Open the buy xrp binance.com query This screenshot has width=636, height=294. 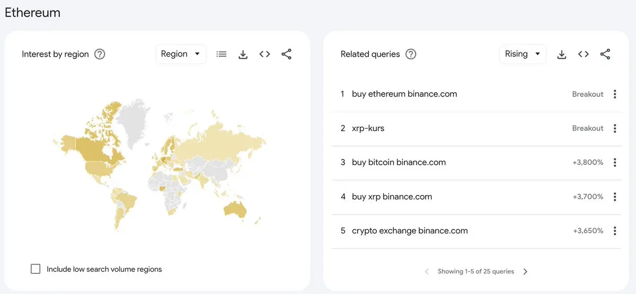(392, 197)
